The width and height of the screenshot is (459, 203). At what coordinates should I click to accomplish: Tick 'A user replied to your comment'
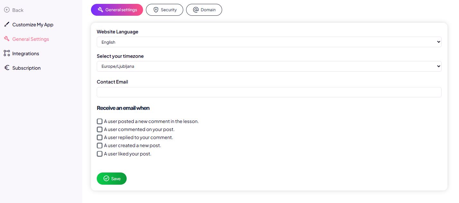[x=100, y=137]
